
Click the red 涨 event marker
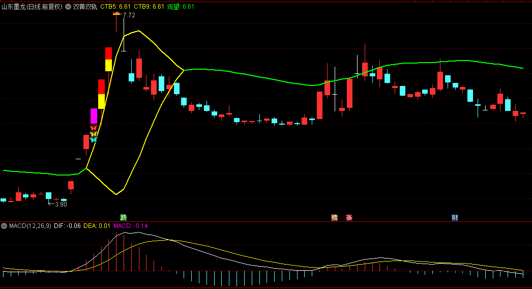349,217
